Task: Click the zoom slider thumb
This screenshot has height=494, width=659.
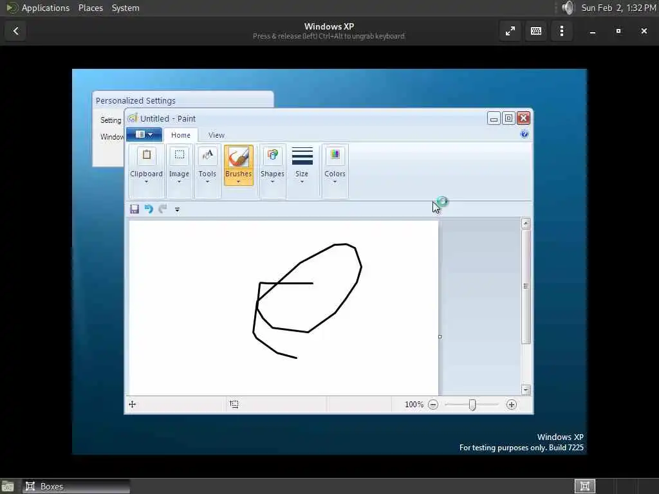Action: [472, 405]
